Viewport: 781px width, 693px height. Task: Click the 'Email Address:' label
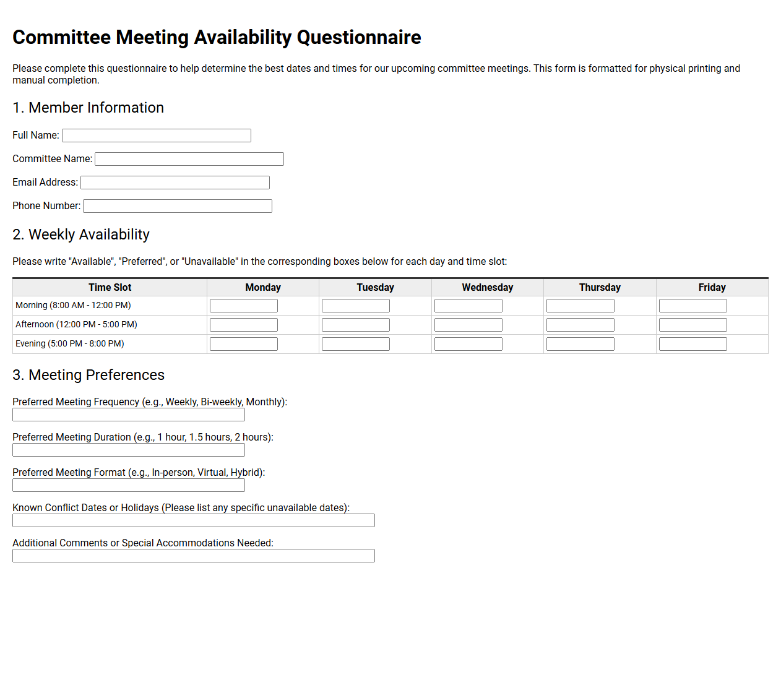click(x=45, y=182)
